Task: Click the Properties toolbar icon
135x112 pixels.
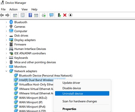Action: 22,15
